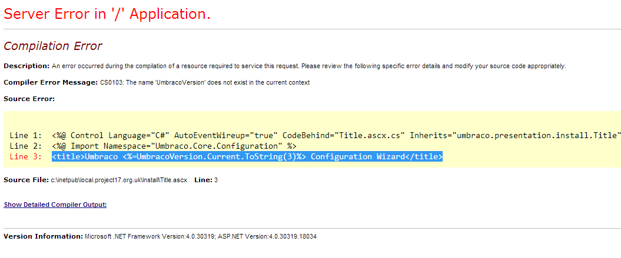Select the Compilation Error heading
This screenshot has height=258, width=621.
coord(52,46)
